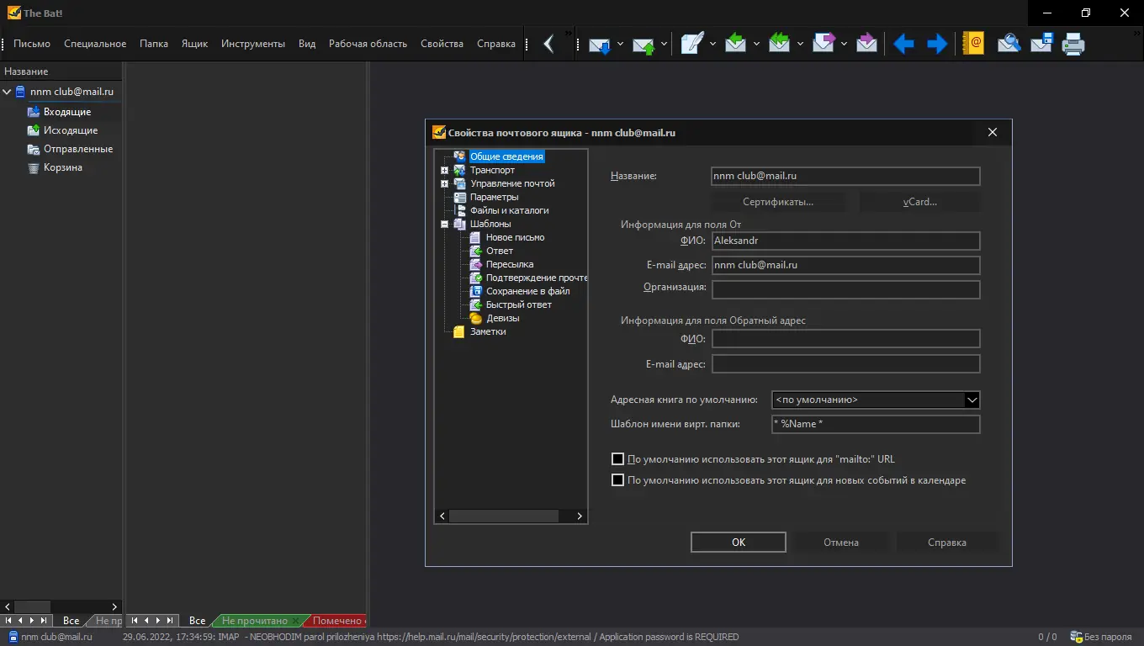Image resolution: width=1144 pixels, height=646 pixels.
Task: Go to next message with blue right arrow
Action: click(937, 44)
